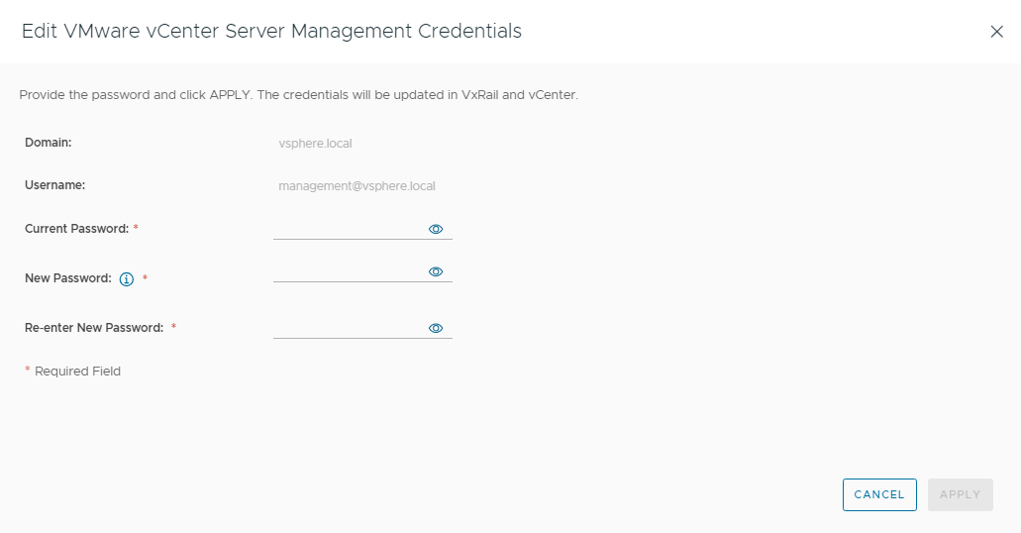This screenshot has width=1021, height=533.
Task: Select the vsphere.local domain value
Action: (x=315, y=144)
